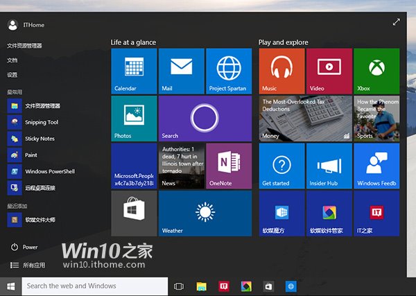Open the News headline tile
Screen dimensions: 416x296
click(x=181, y=166)
